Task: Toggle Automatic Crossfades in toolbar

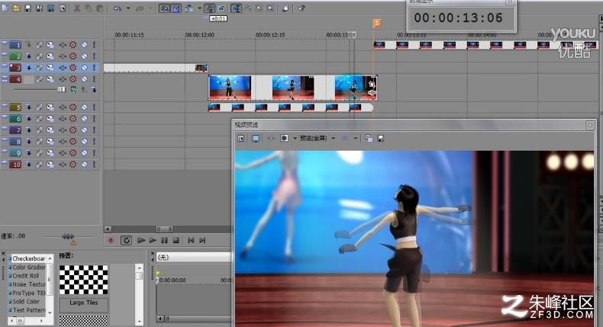Action: 176,8
